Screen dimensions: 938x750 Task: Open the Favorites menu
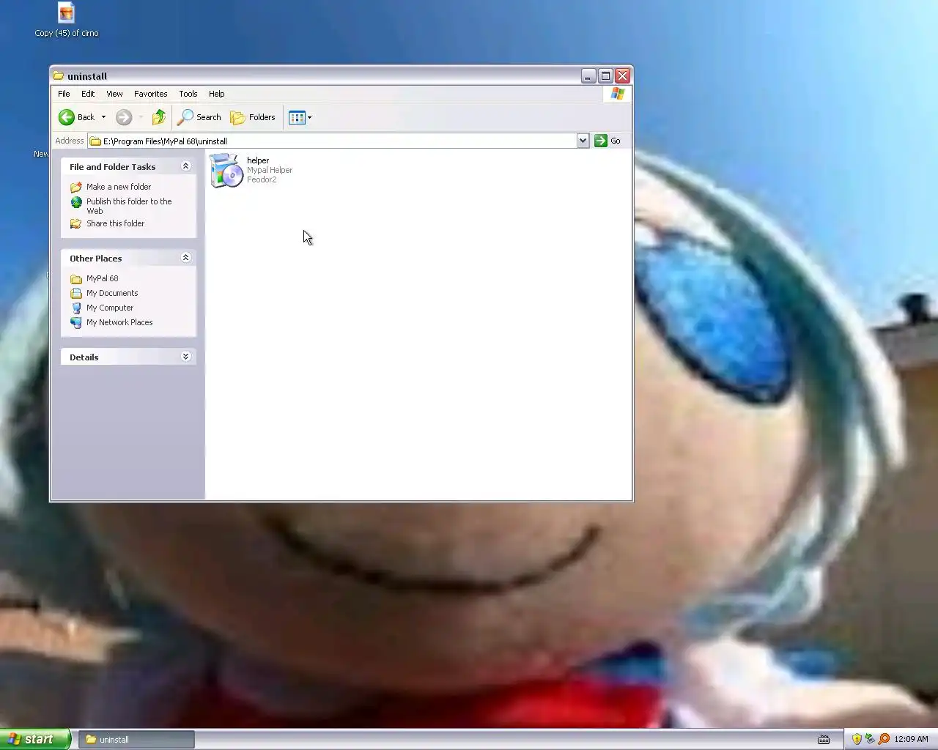[x=150, y=94]
